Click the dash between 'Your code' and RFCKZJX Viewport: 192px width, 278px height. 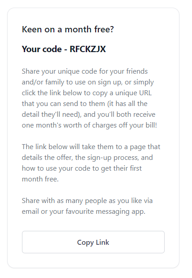(65, 49)
